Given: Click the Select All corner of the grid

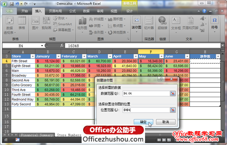Looking at the screenshot, I should (x=7, y=52).
